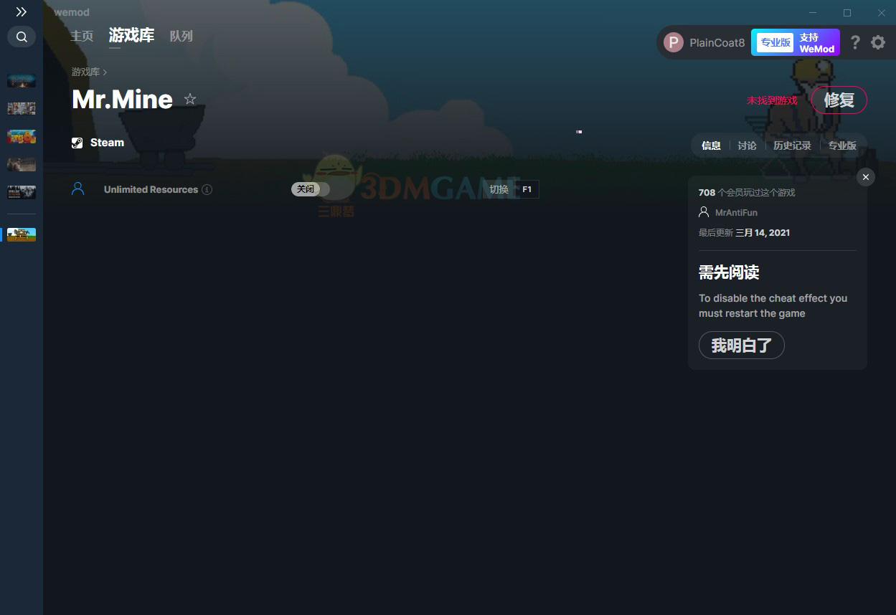The height and width of the screenshot is (615, 896).
Task: Open the search icon in sidebar
Action: pos(22,37)
